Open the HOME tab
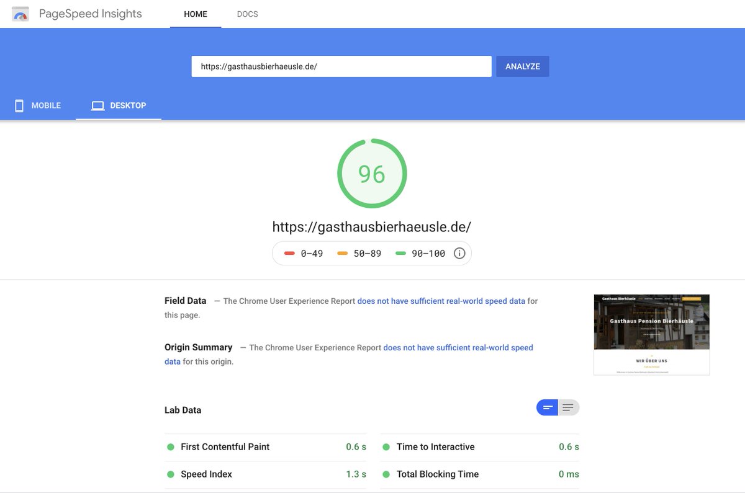 (x=196, y=14)
